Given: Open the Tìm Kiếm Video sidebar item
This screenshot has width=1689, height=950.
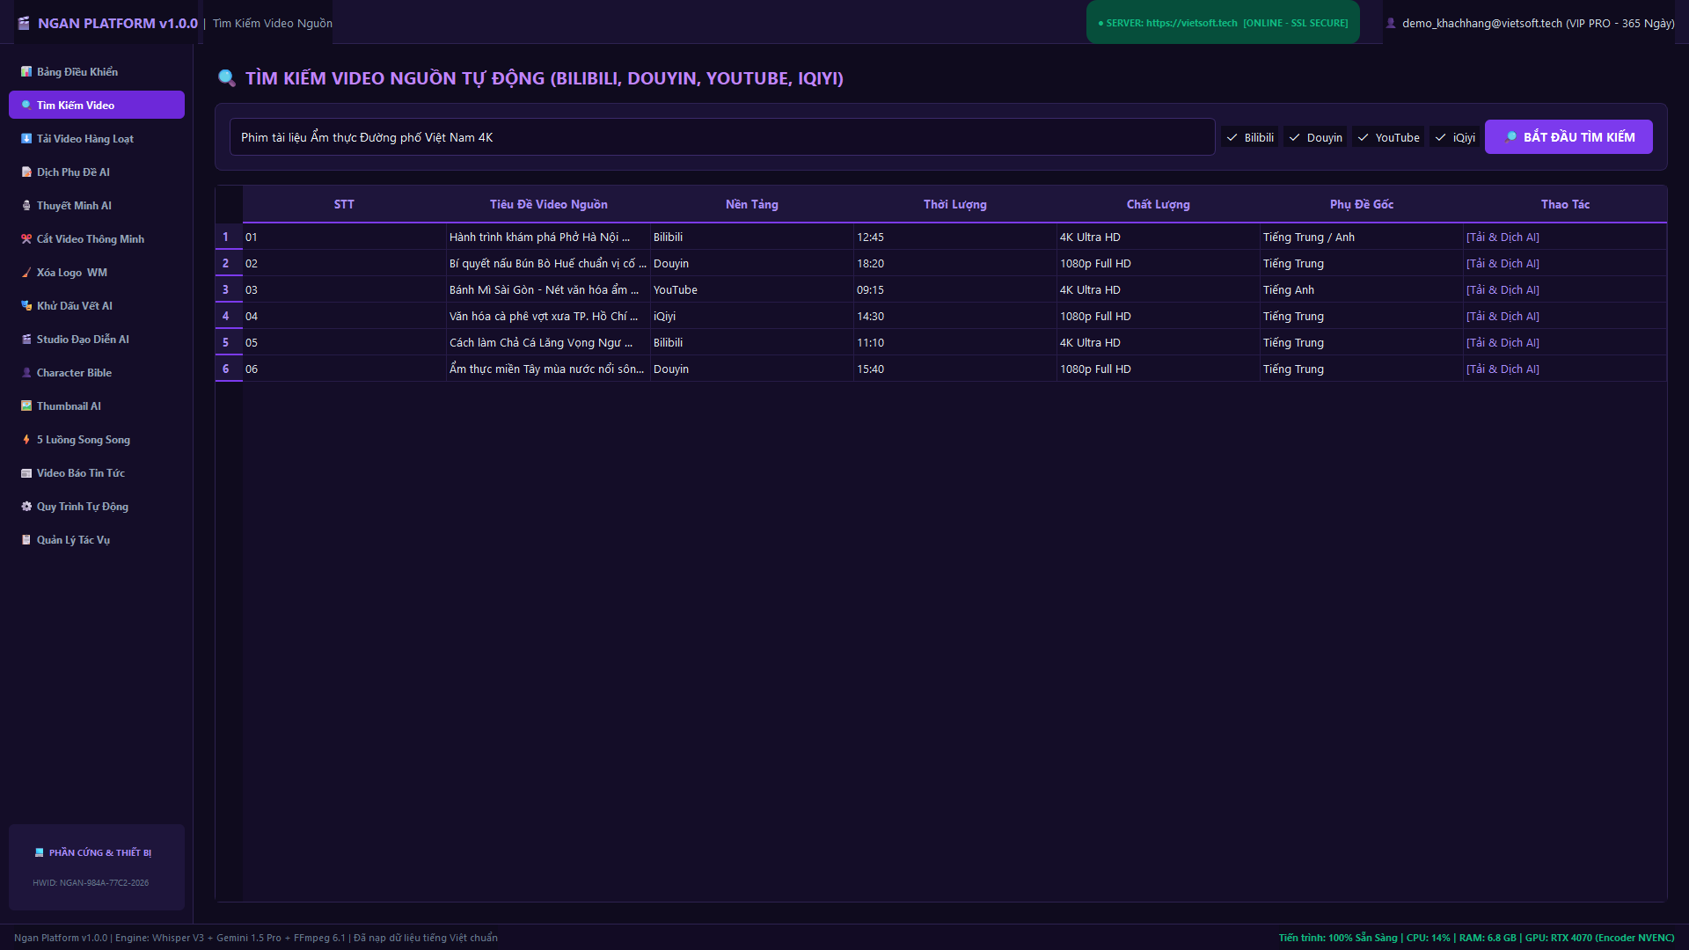Looking at the screenshot, I should (97, 105).
